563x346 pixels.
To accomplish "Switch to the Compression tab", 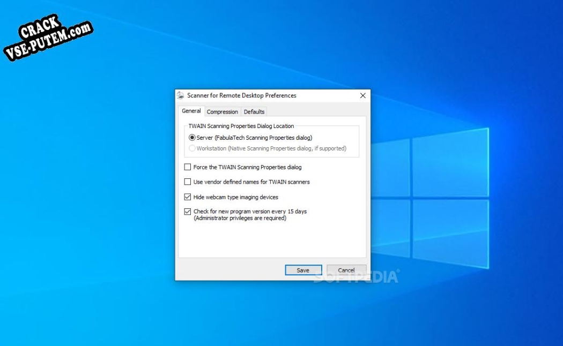I will pos(223,111).
